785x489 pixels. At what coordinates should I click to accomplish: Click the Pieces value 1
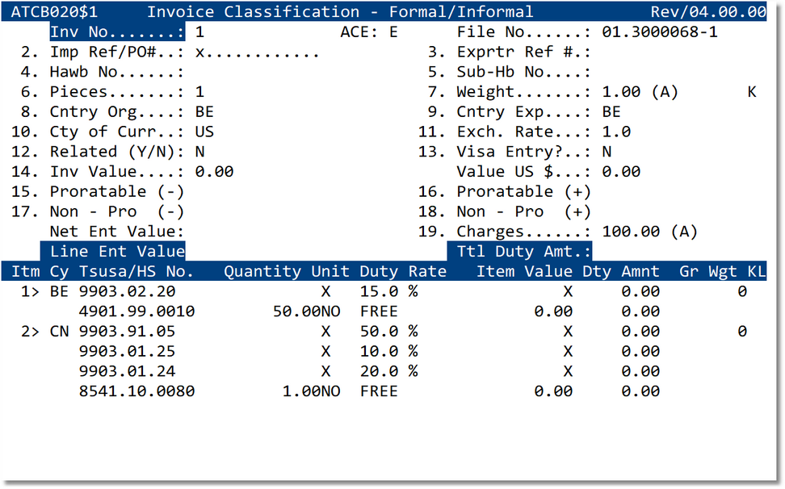click(199, 92)
